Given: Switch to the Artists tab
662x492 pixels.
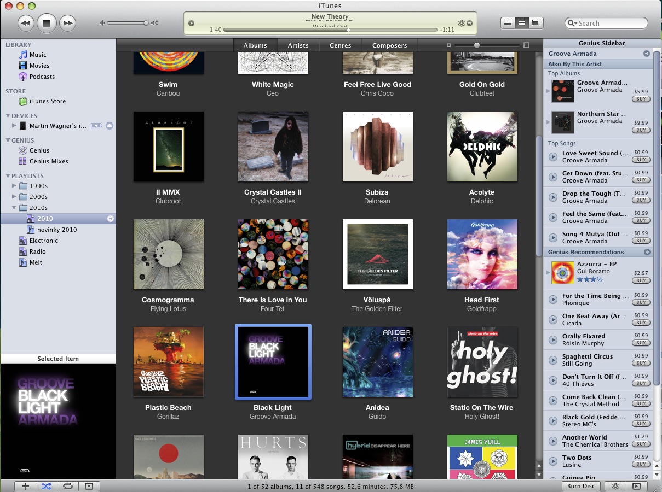Looking at the screenshot, I should (x=298, y=45).
